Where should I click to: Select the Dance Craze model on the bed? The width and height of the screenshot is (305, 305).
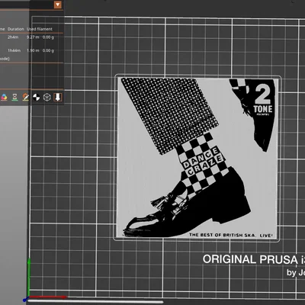pyautogui.click(x=197, y=158)
